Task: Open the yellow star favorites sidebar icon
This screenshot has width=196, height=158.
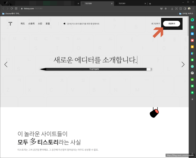Action: (192, 47)
